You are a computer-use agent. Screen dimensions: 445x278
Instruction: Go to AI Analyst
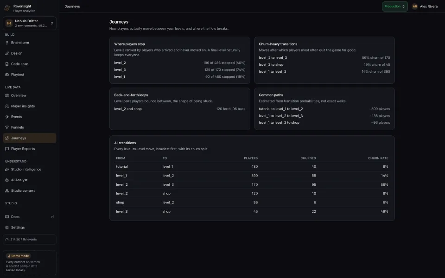(x=30, y=180)
